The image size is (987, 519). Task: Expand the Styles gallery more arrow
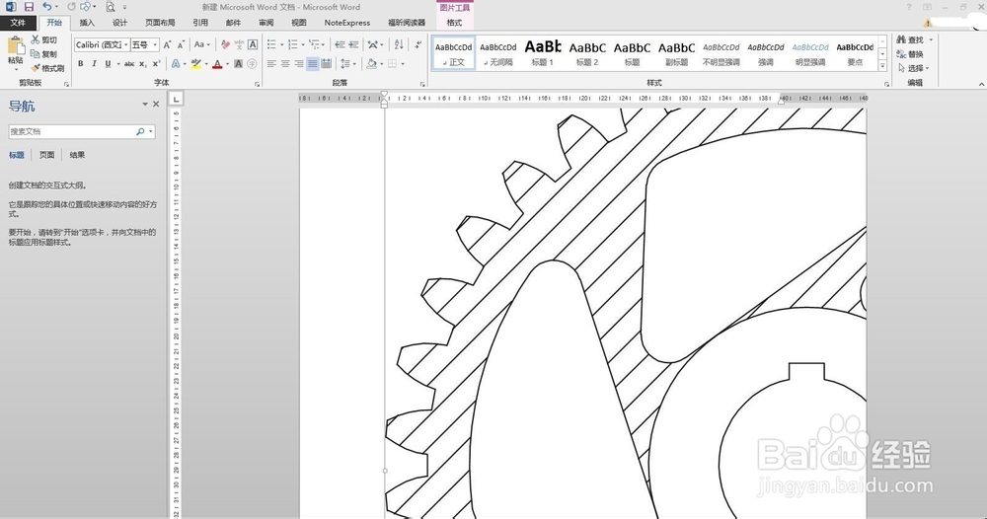(882, 65)
